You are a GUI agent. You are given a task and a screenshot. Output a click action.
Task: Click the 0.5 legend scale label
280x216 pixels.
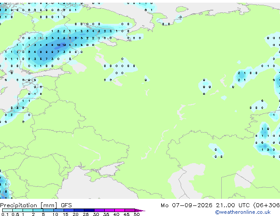[15, 214]
